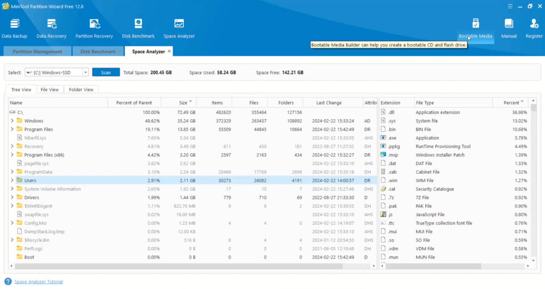Open the drive selection dropdown

click(86, 72)
